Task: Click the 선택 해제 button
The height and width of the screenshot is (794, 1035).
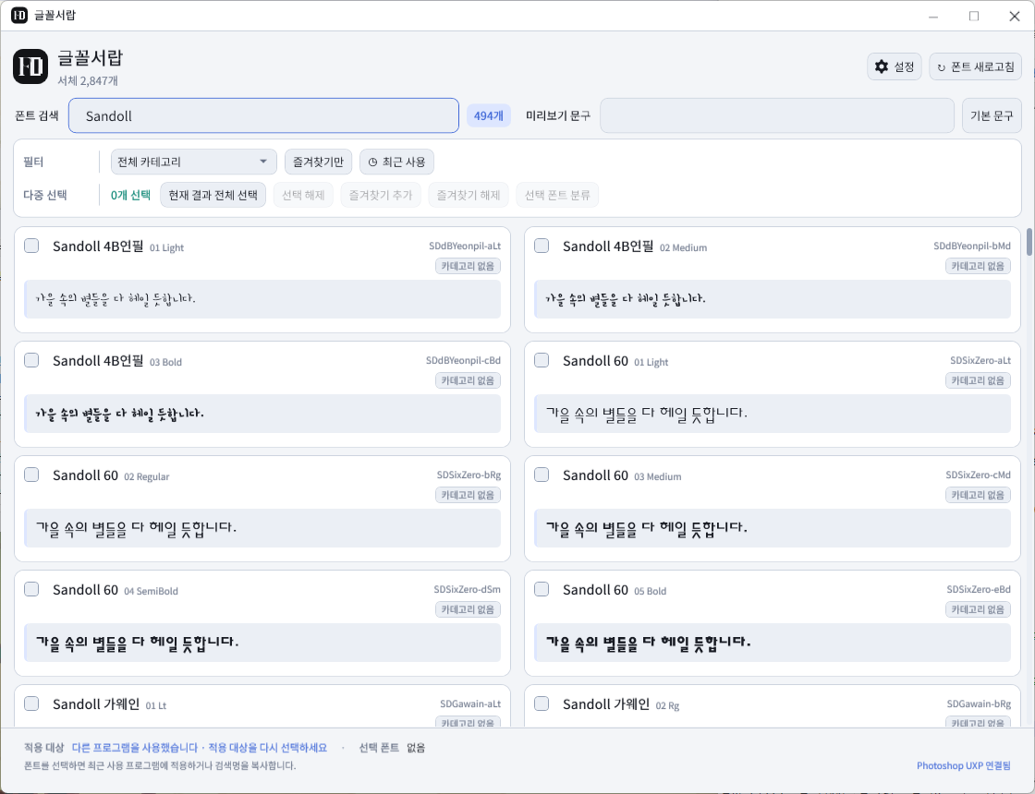Action: click(x=304, y=195)
